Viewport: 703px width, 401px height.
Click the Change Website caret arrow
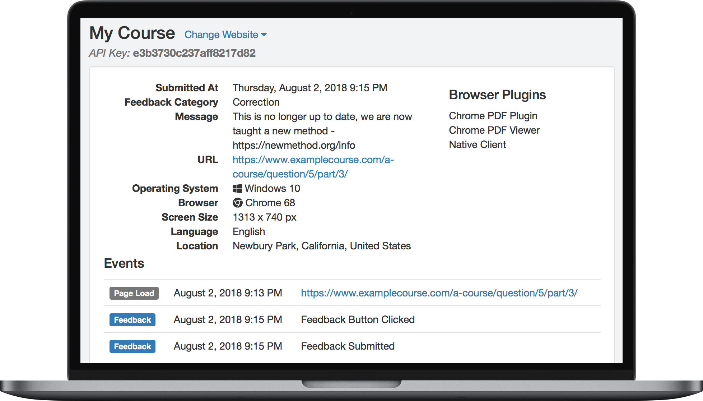click(264, 35)
